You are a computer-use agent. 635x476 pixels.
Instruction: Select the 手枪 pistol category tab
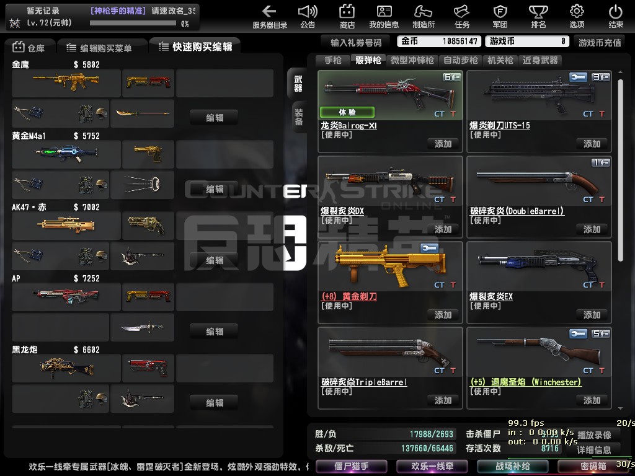point(333,60)
